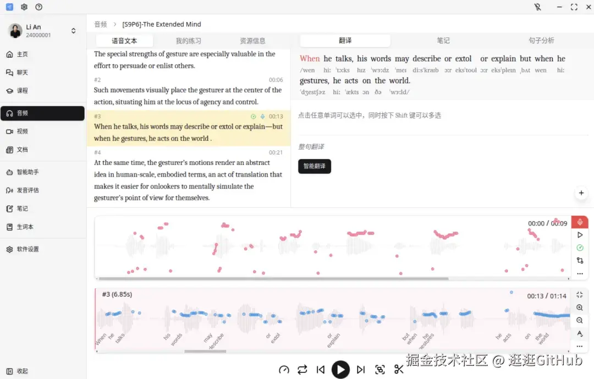Toggle the green check mark on sentence #3

click(x=253, y=116)
